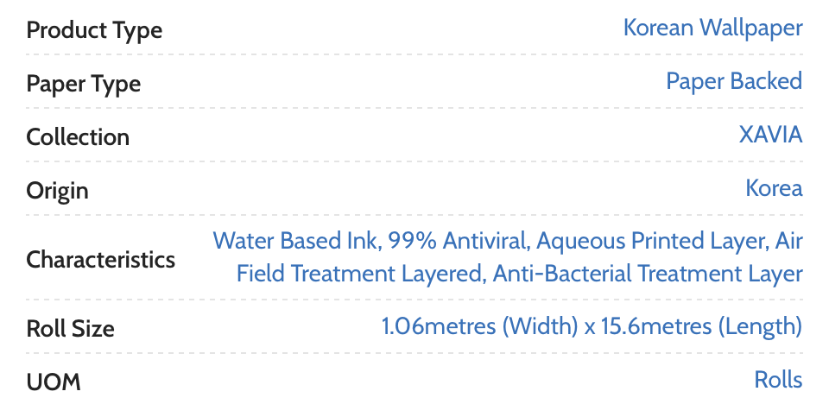Open the Korean Wallpaper product type link

[712, 28]
